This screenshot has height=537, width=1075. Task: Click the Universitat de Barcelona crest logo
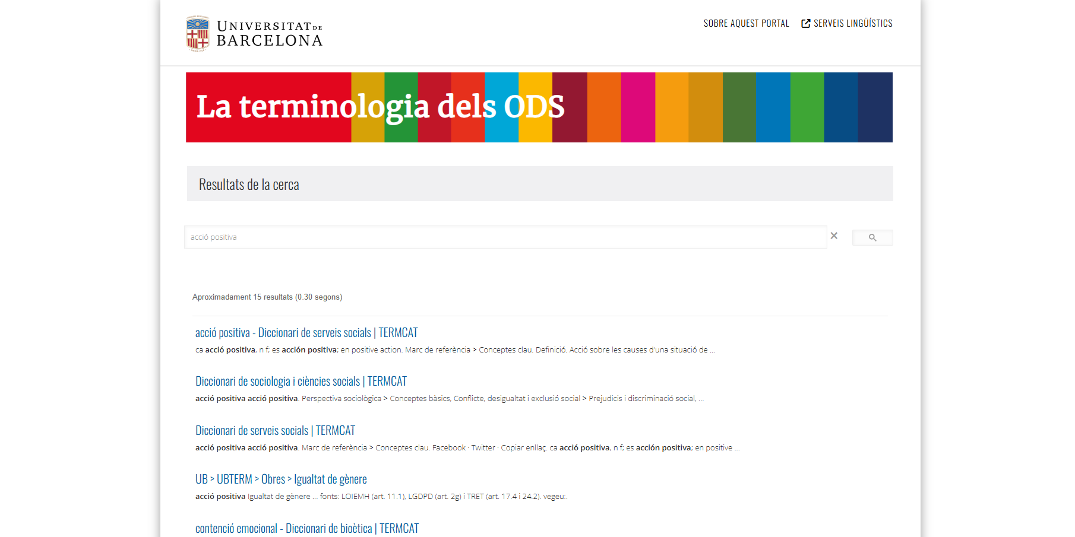coord(197,33)
